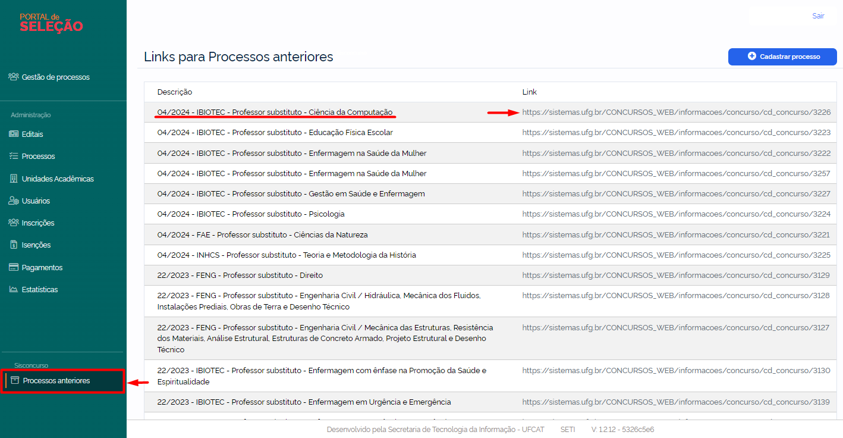Click the Unidades Acadêmicas building icon
The width and height of the screenshot is (843, 438).
point(14,179)
